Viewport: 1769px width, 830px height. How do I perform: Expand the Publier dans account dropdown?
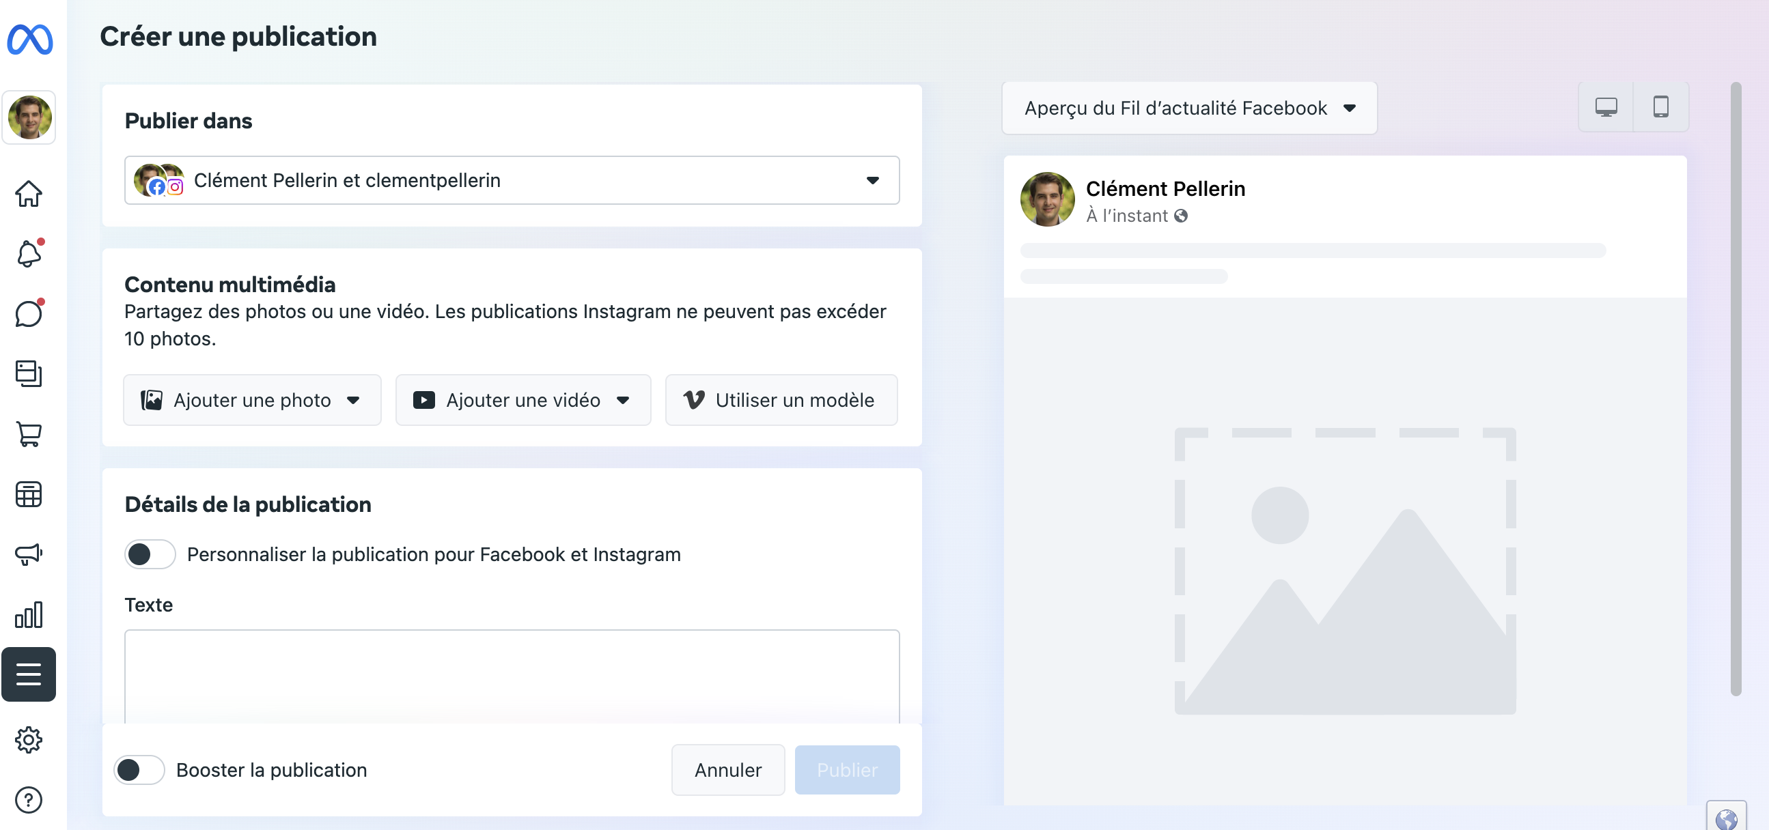tap(512, 180)
